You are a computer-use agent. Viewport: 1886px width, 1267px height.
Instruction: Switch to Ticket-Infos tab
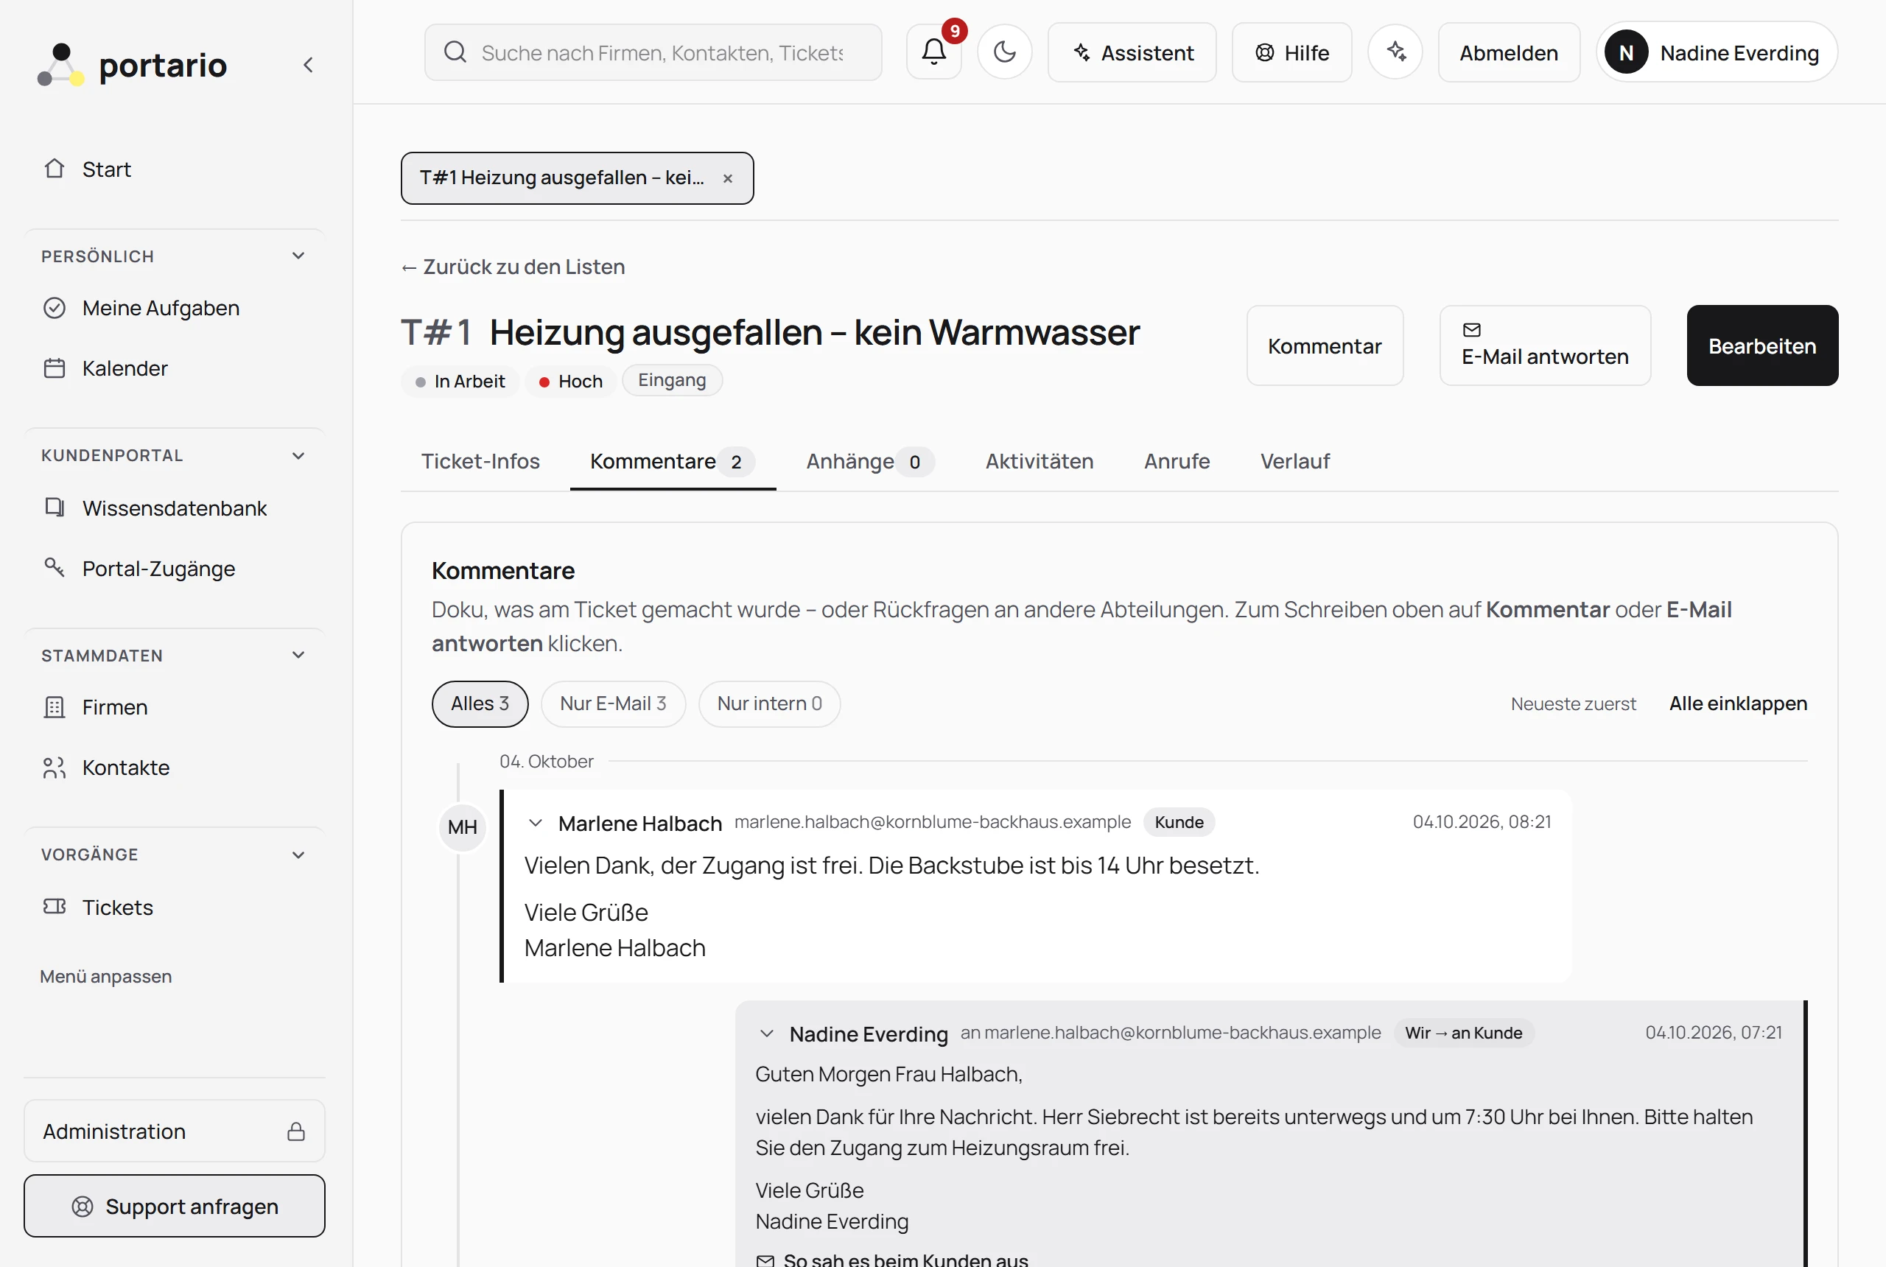480,461
